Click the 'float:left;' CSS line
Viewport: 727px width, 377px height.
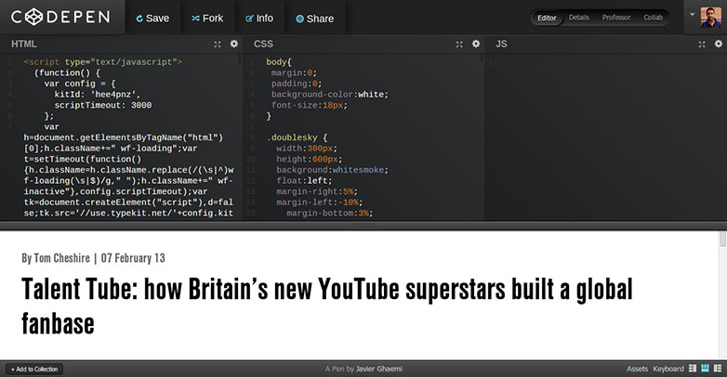[304, 181]
